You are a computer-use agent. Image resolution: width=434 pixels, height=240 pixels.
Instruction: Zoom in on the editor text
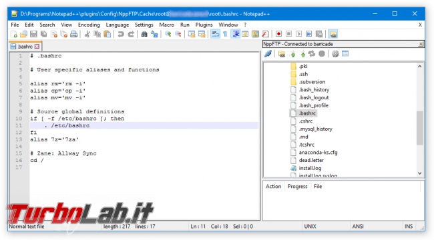click(x=168, y=34)
